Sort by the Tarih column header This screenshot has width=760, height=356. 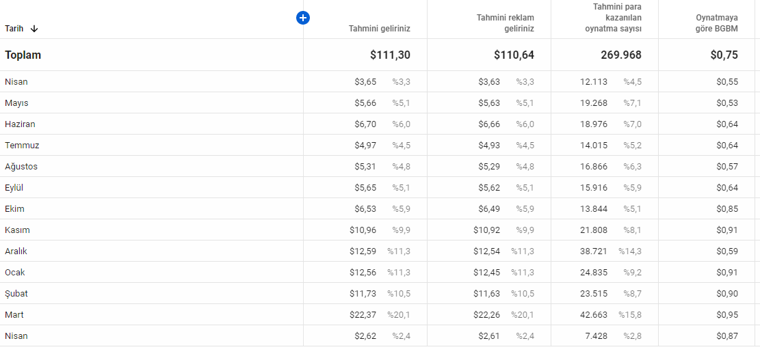pos(14,29)
